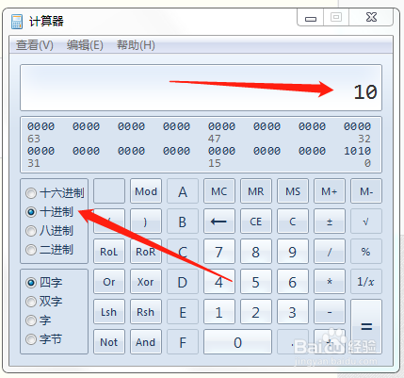
Task: Click the Xor bitwise button
Action: coord(146,282)
